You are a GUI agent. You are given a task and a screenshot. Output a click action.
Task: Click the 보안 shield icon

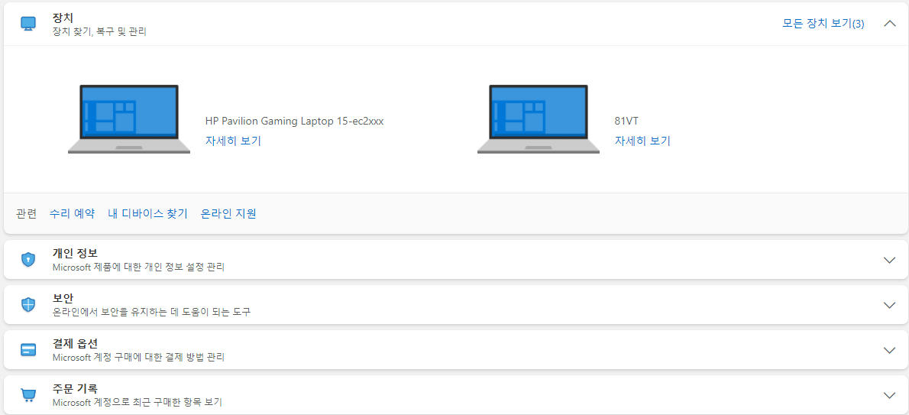(28, 305)
